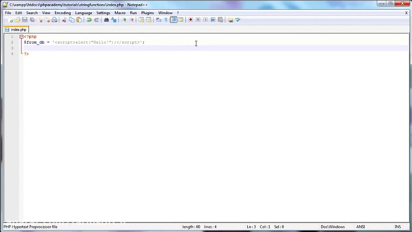
Task: Start macro recording with red button
Action: pyautogui.click(x=190, y=20)
